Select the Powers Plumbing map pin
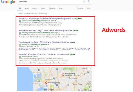 pos(46,83)
